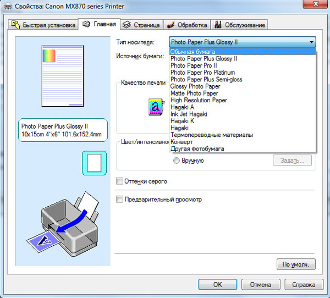
Task: Pick Photo Paper Pro Platinum
Action: [x=243, y=73]
